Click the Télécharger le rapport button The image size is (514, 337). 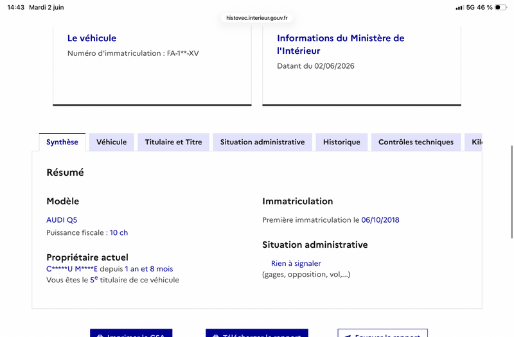tap(257, 333)
